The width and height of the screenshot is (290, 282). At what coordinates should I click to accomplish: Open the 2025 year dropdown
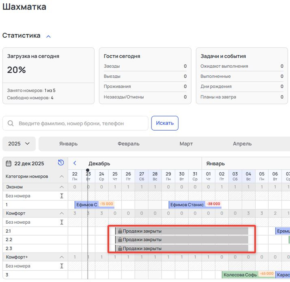click(19, 144)
